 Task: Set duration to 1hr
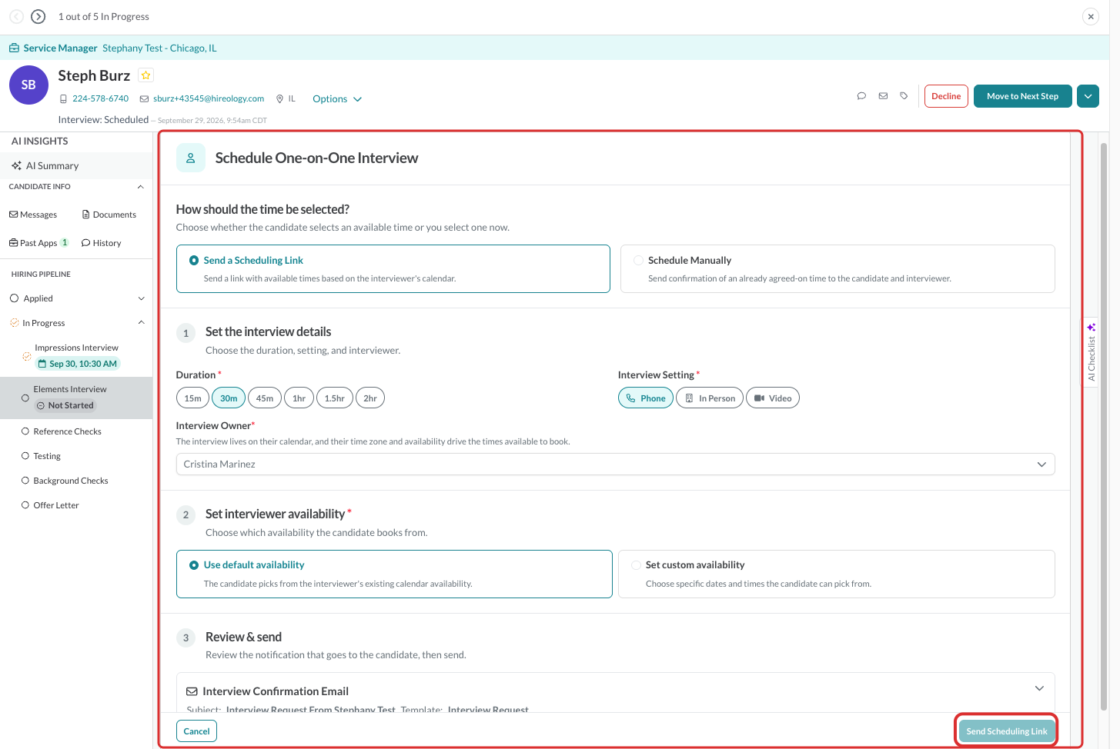click(299, 398)
